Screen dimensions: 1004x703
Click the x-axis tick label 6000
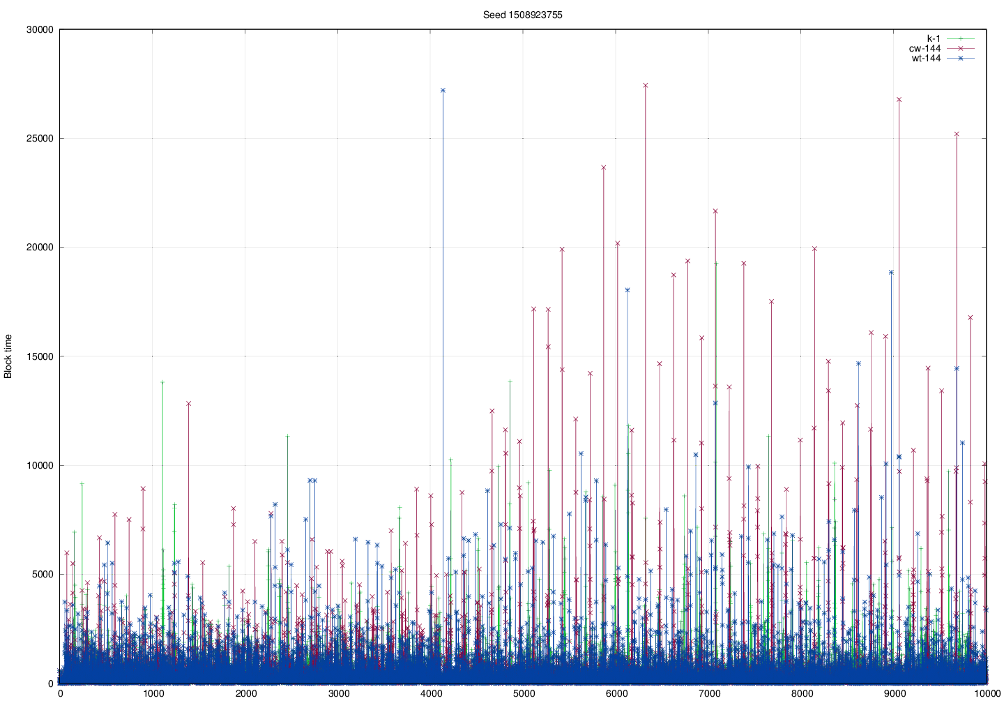coord(616,694)
